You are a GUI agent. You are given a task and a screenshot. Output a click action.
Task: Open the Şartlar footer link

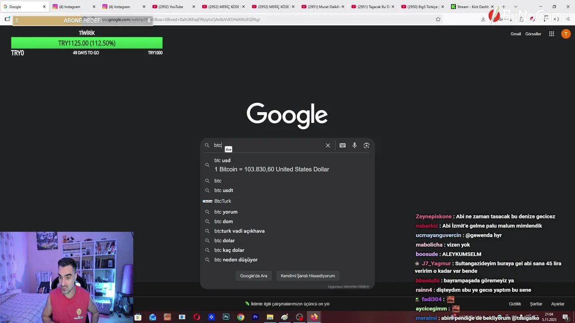[x=536, y=304]
